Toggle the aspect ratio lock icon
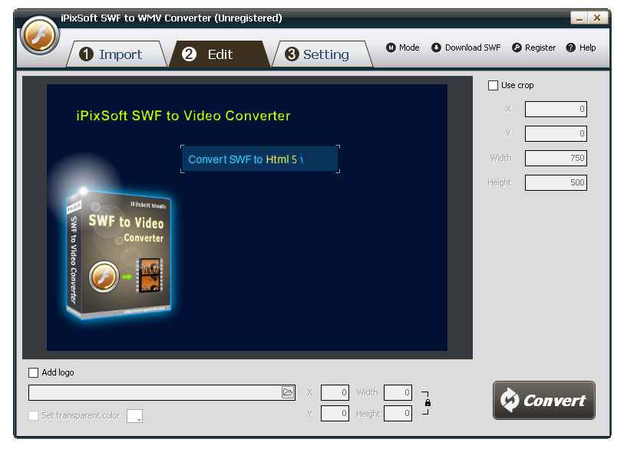 click(x=428, y=403)
